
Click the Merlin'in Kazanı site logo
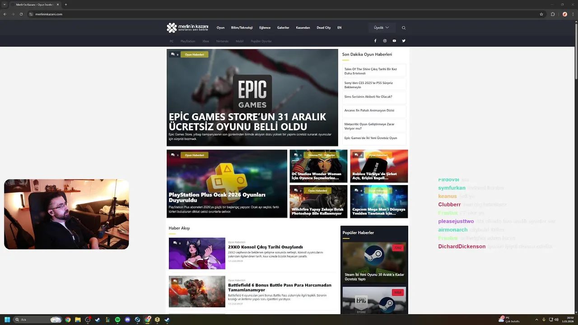187,28
